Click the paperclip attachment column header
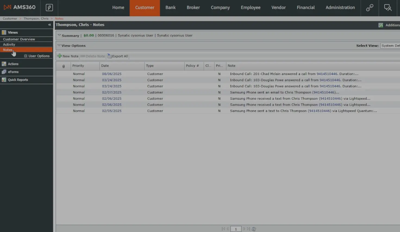The image size is (400, 232). click(x=64, y=66)
